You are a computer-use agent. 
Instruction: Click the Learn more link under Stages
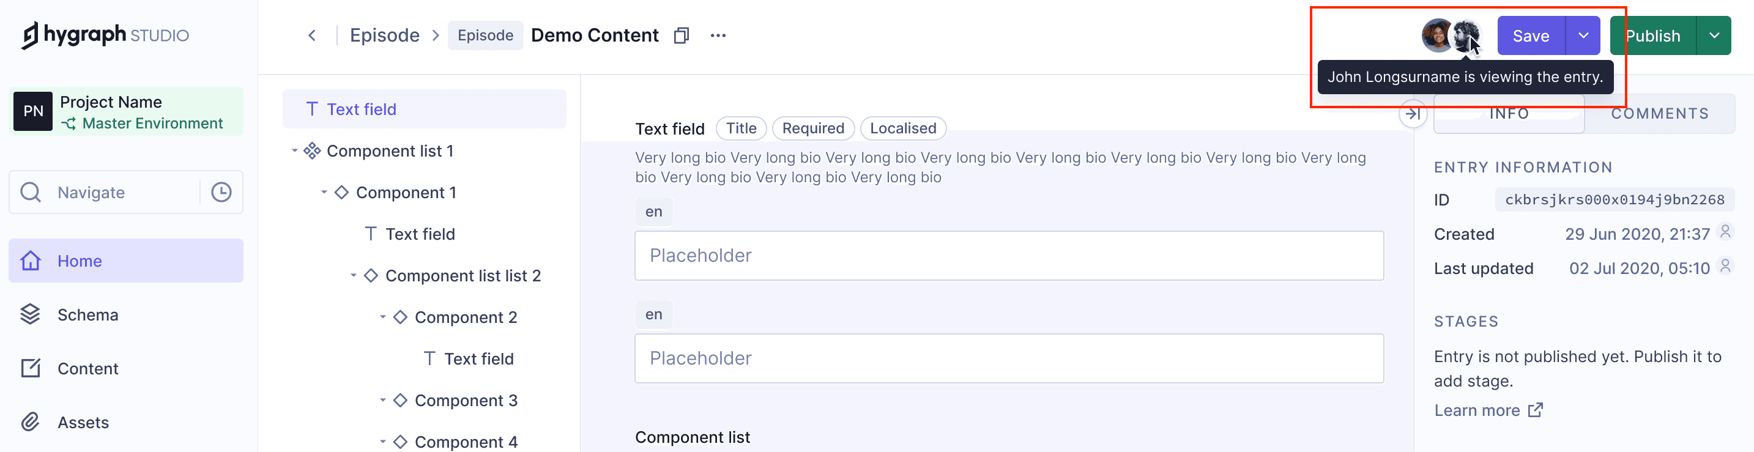click(x=1479, y=410)
